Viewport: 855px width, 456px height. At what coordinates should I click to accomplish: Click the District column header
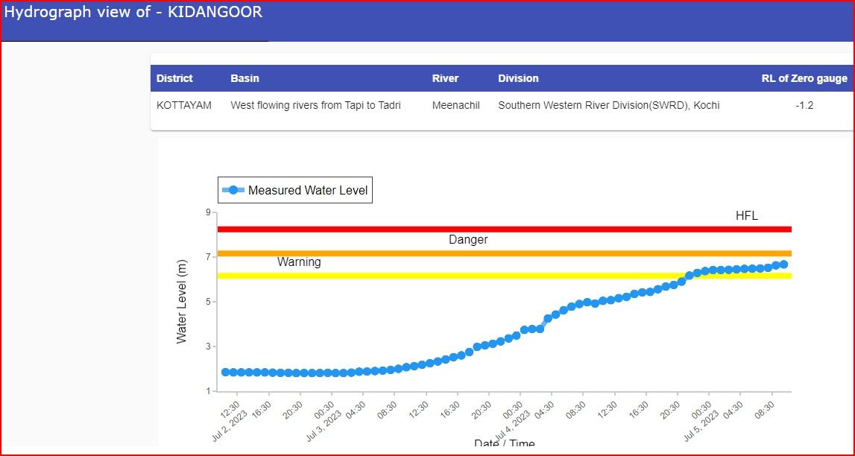tap(174, 78)
